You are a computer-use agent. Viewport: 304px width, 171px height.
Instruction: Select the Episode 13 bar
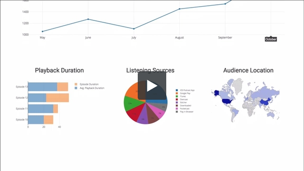coord(48,87)
